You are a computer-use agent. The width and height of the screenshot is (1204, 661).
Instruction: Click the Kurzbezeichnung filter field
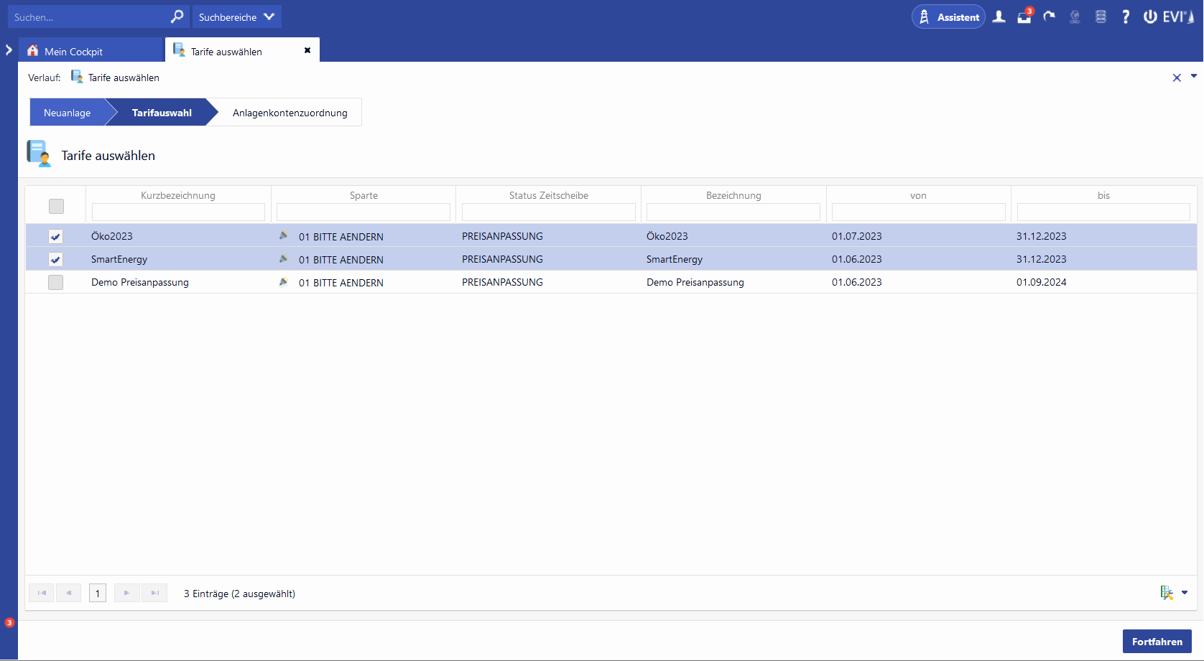coord(178,212)
